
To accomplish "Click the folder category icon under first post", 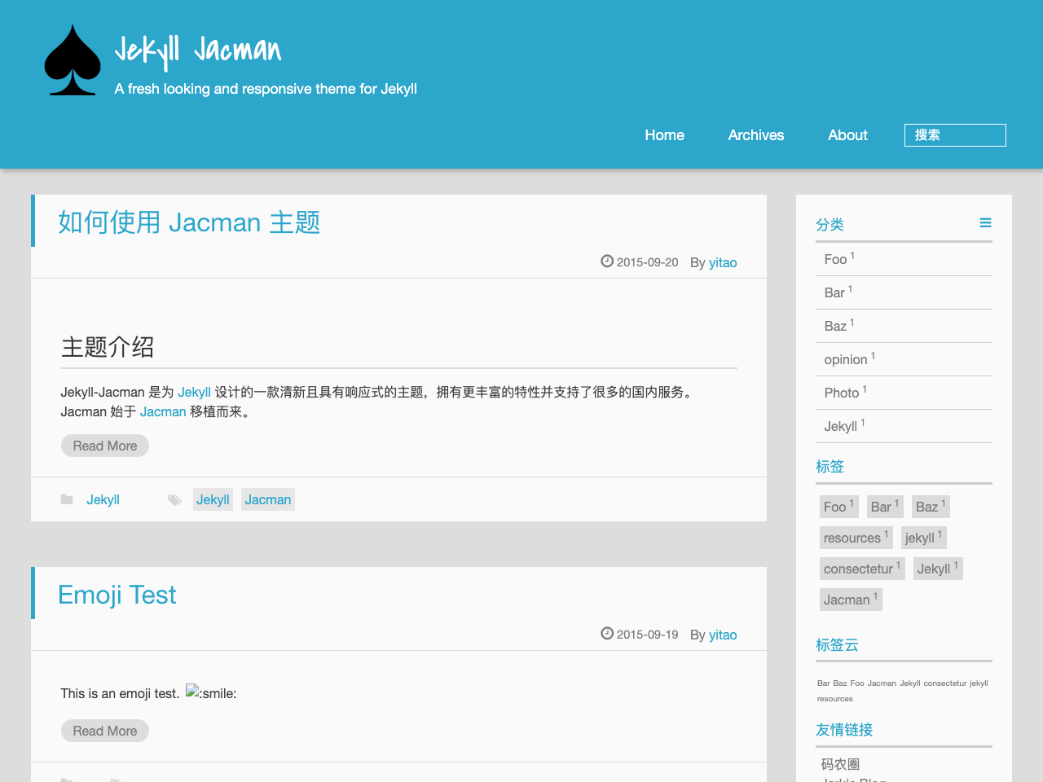I will pos(68,499).
